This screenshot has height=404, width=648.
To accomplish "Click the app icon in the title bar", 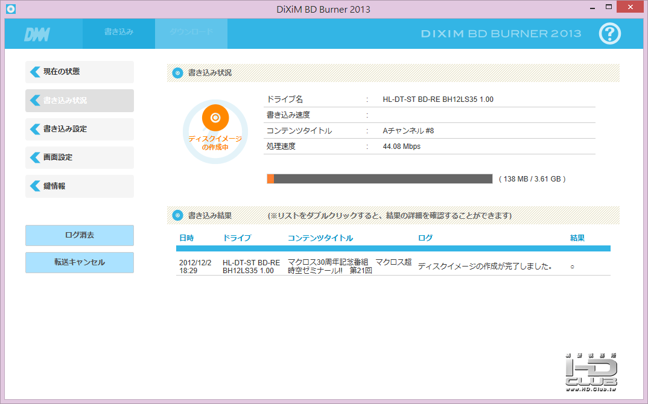I will pyautogui.click(x=11, y=8).
